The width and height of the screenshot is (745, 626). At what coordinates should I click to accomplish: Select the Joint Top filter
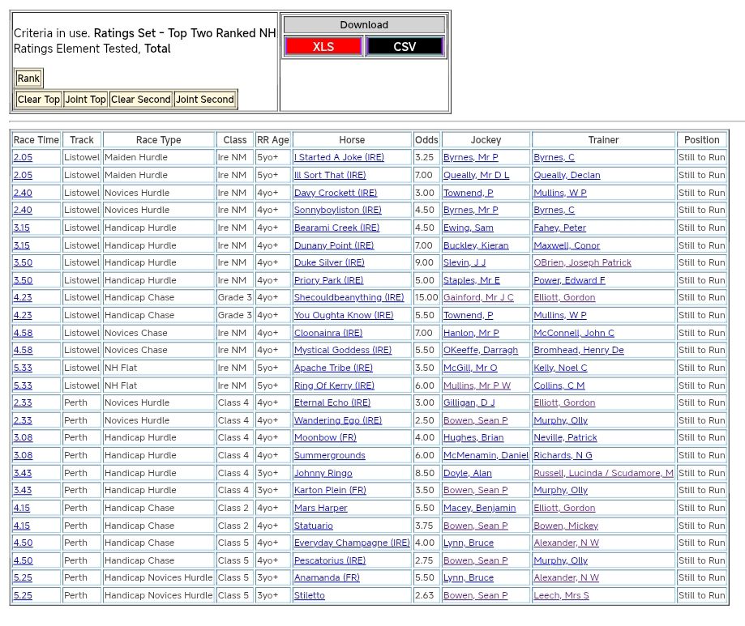(85, 100)
